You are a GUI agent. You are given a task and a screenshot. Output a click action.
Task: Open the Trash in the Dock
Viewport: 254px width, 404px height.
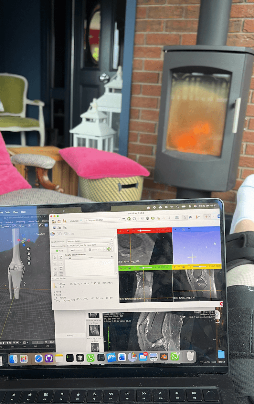click(x=190, y=356)
